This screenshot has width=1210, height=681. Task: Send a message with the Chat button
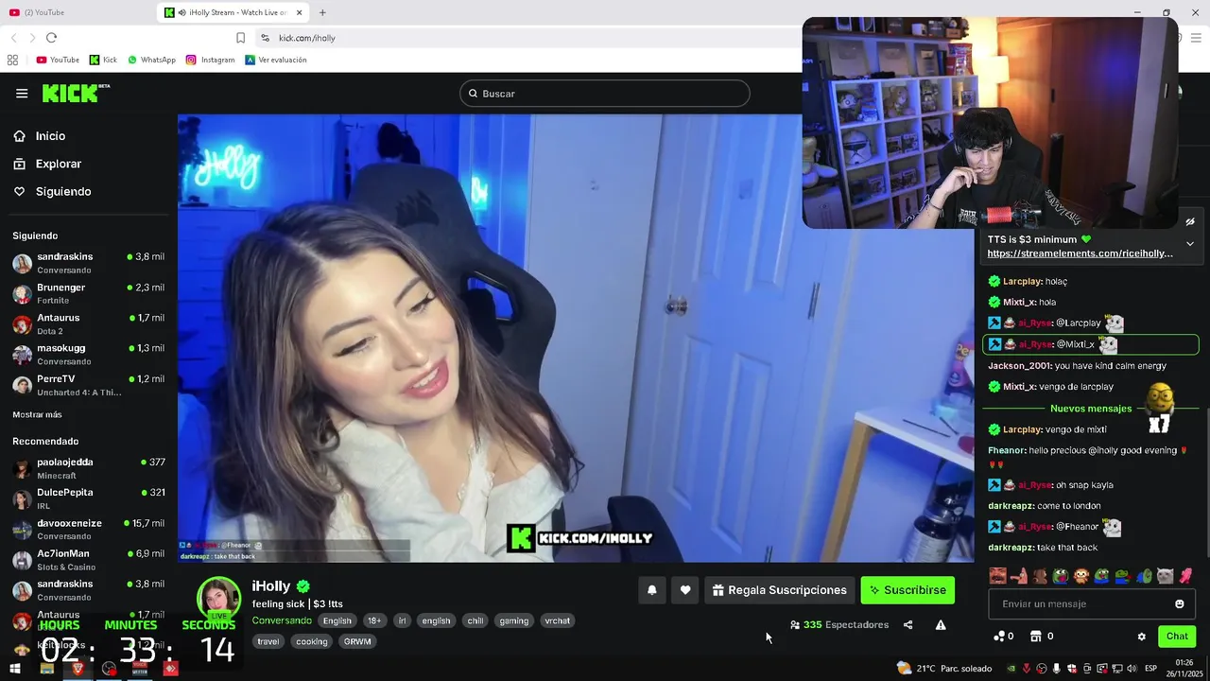[1177, 637]
